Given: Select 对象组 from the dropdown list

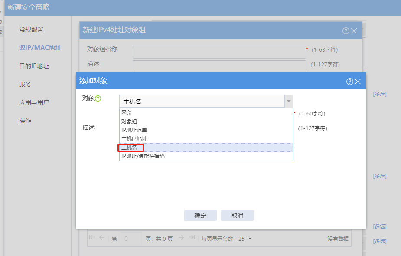Looking at the screenshot, I should click(206, 121).
